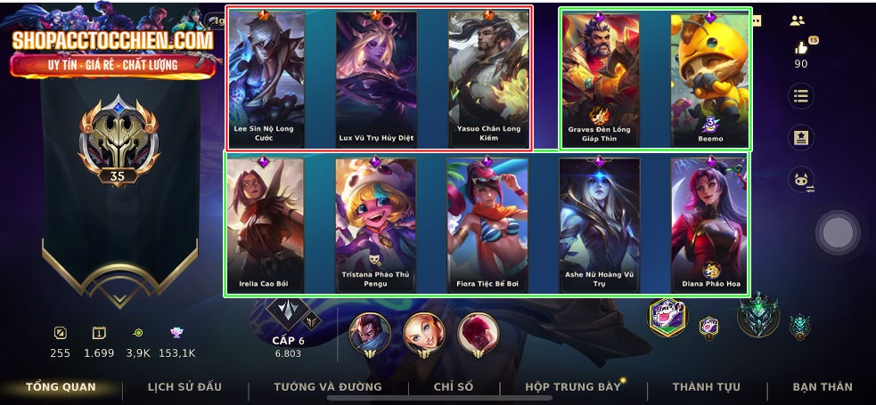Open the Tướng Và Đường tab
Image resolution: width=876 pixels, height=405 pixels.
[x=328, y=386]
